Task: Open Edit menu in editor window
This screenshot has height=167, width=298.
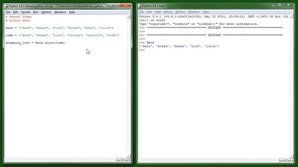Action: (x=15, y=12)
